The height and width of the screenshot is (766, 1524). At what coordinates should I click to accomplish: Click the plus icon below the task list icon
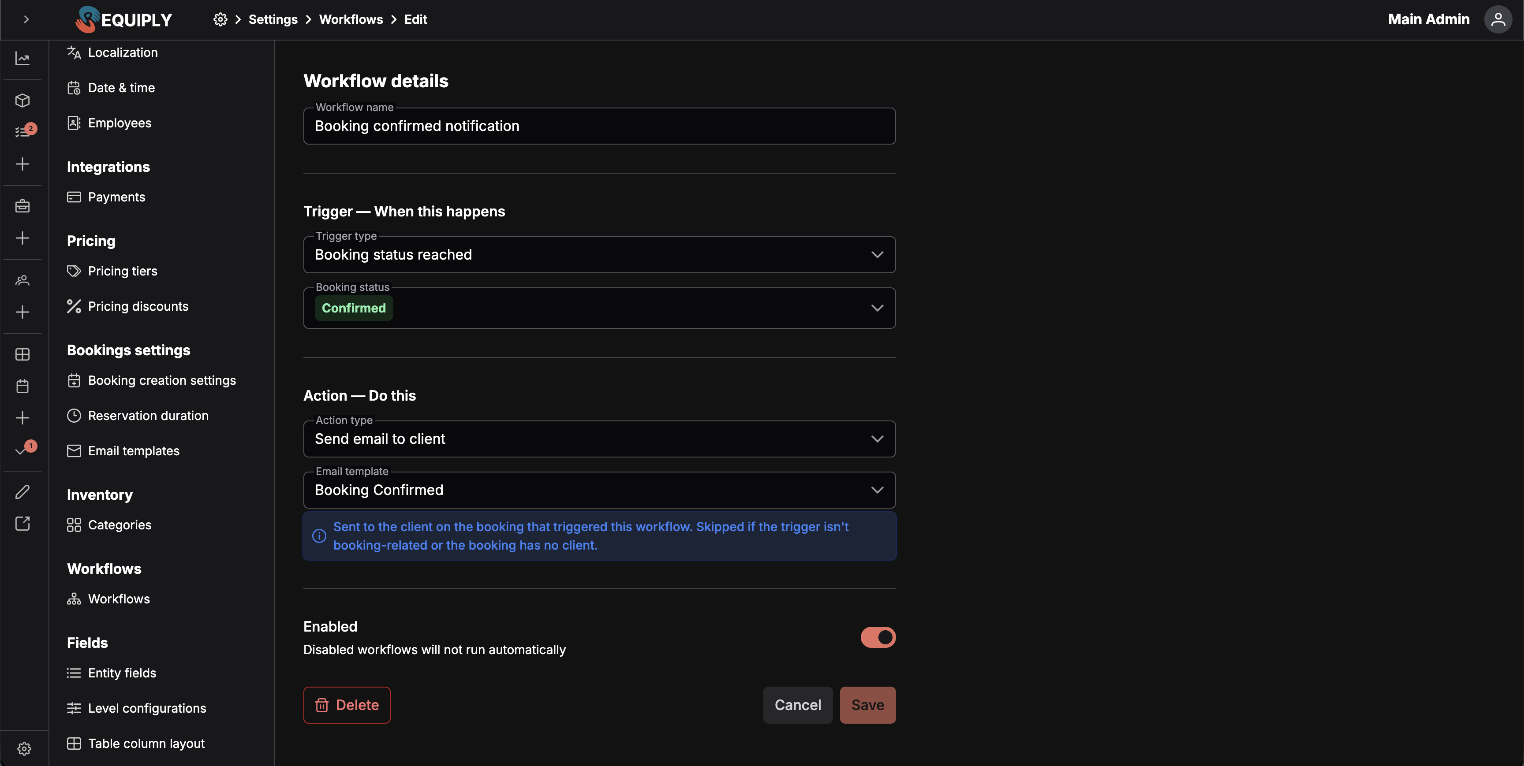[x=22, y=164]
